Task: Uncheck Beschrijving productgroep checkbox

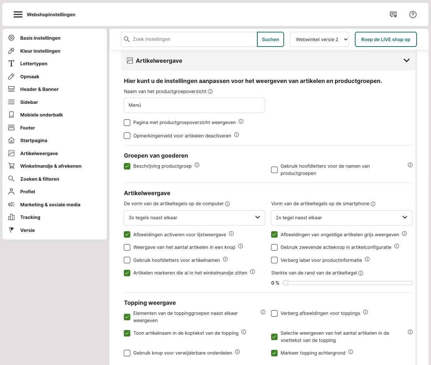Action: pyautogui.click(x=127, y=166)
